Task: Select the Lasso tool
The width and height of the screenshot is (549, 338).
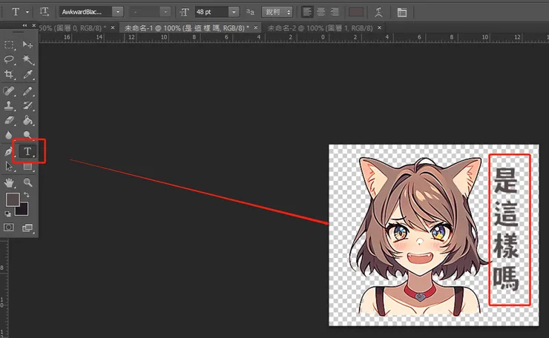Action: pyautogui.click(x=9, y=59)
